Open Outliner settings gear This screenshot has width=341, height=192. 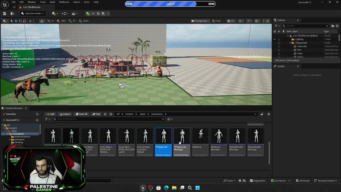tap(337, 26)
